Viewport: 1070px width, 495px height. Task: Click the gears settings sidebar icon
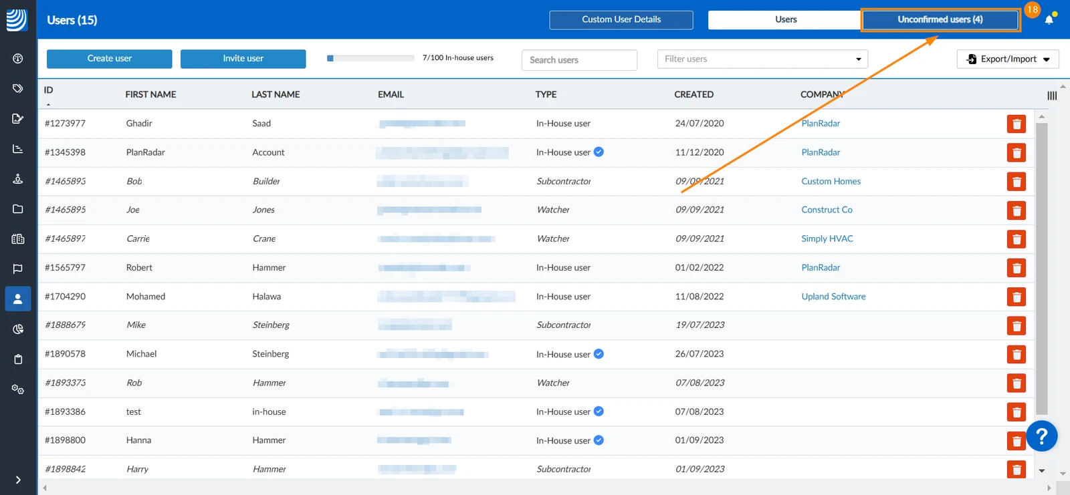coord(18,389)
